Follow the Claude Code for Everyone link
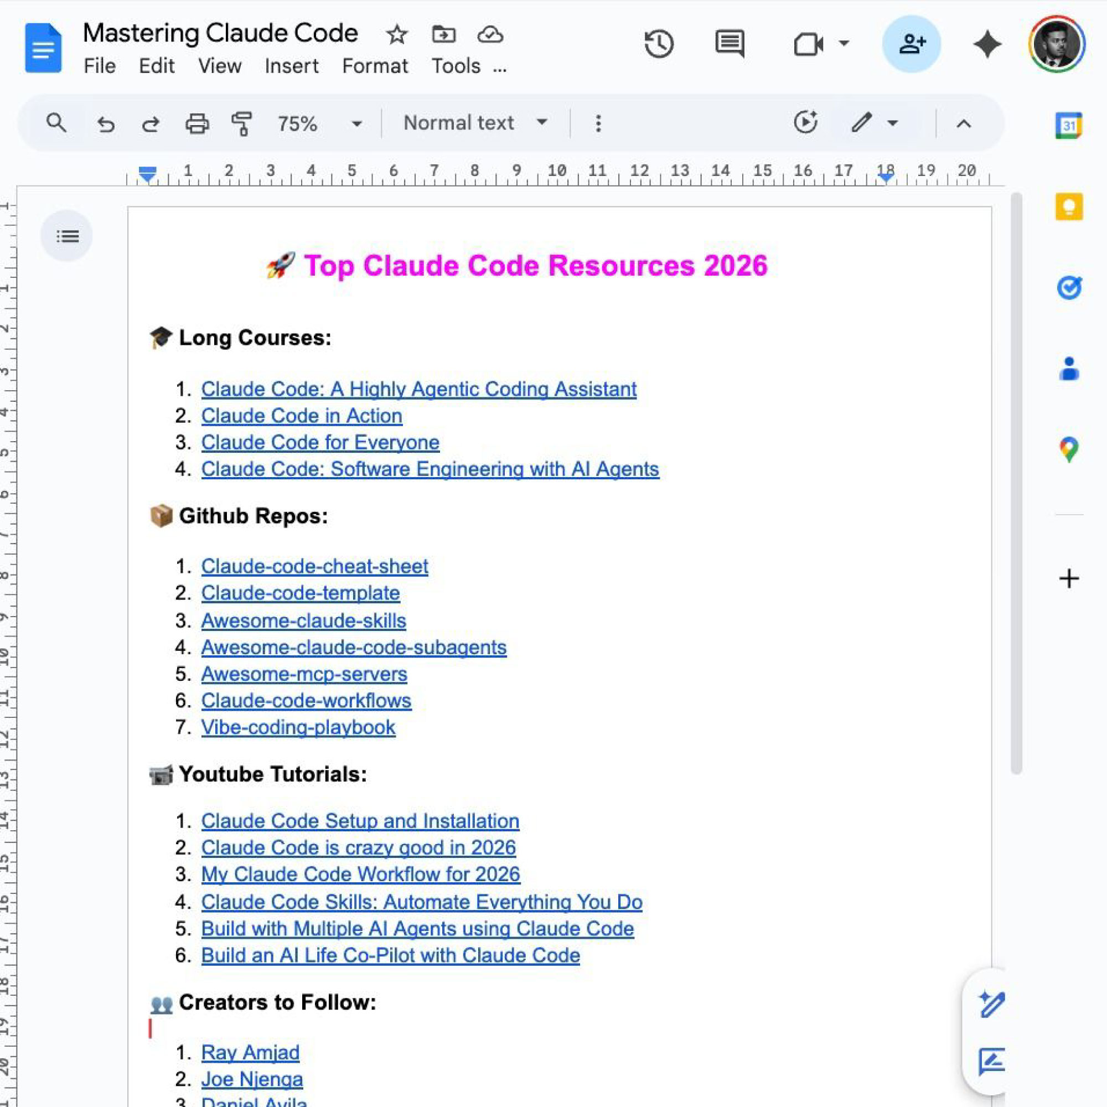1107x1107 pixels. click(320, 443)
